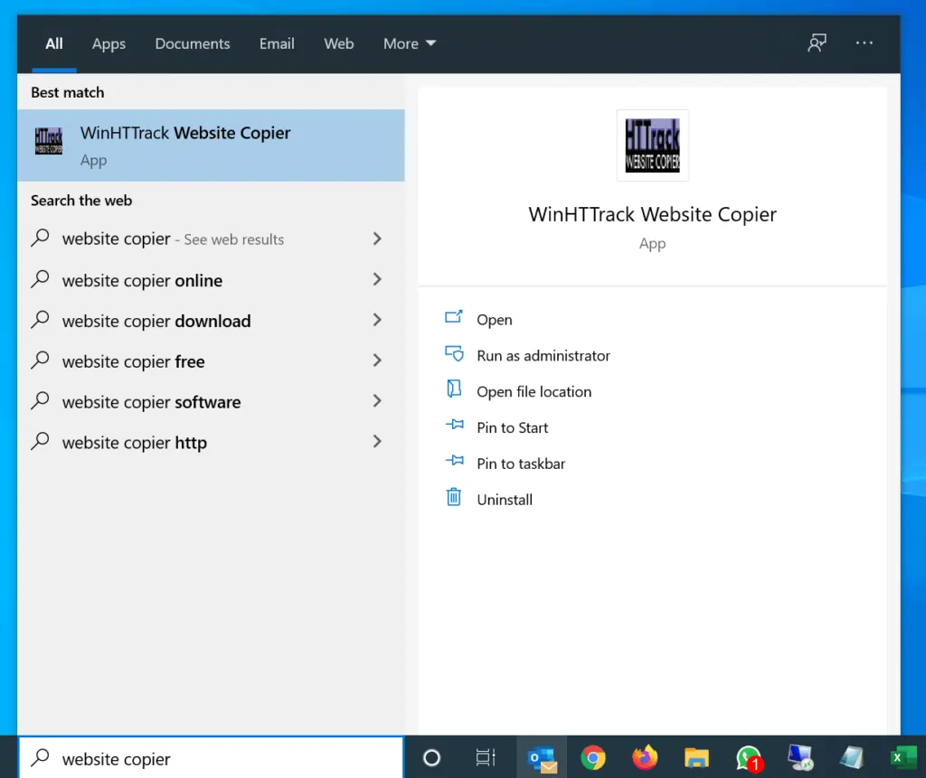Launch Firefox from taskbar
Image resolution: width=926 pixels, height=778 pixels.
click(645, 758)
